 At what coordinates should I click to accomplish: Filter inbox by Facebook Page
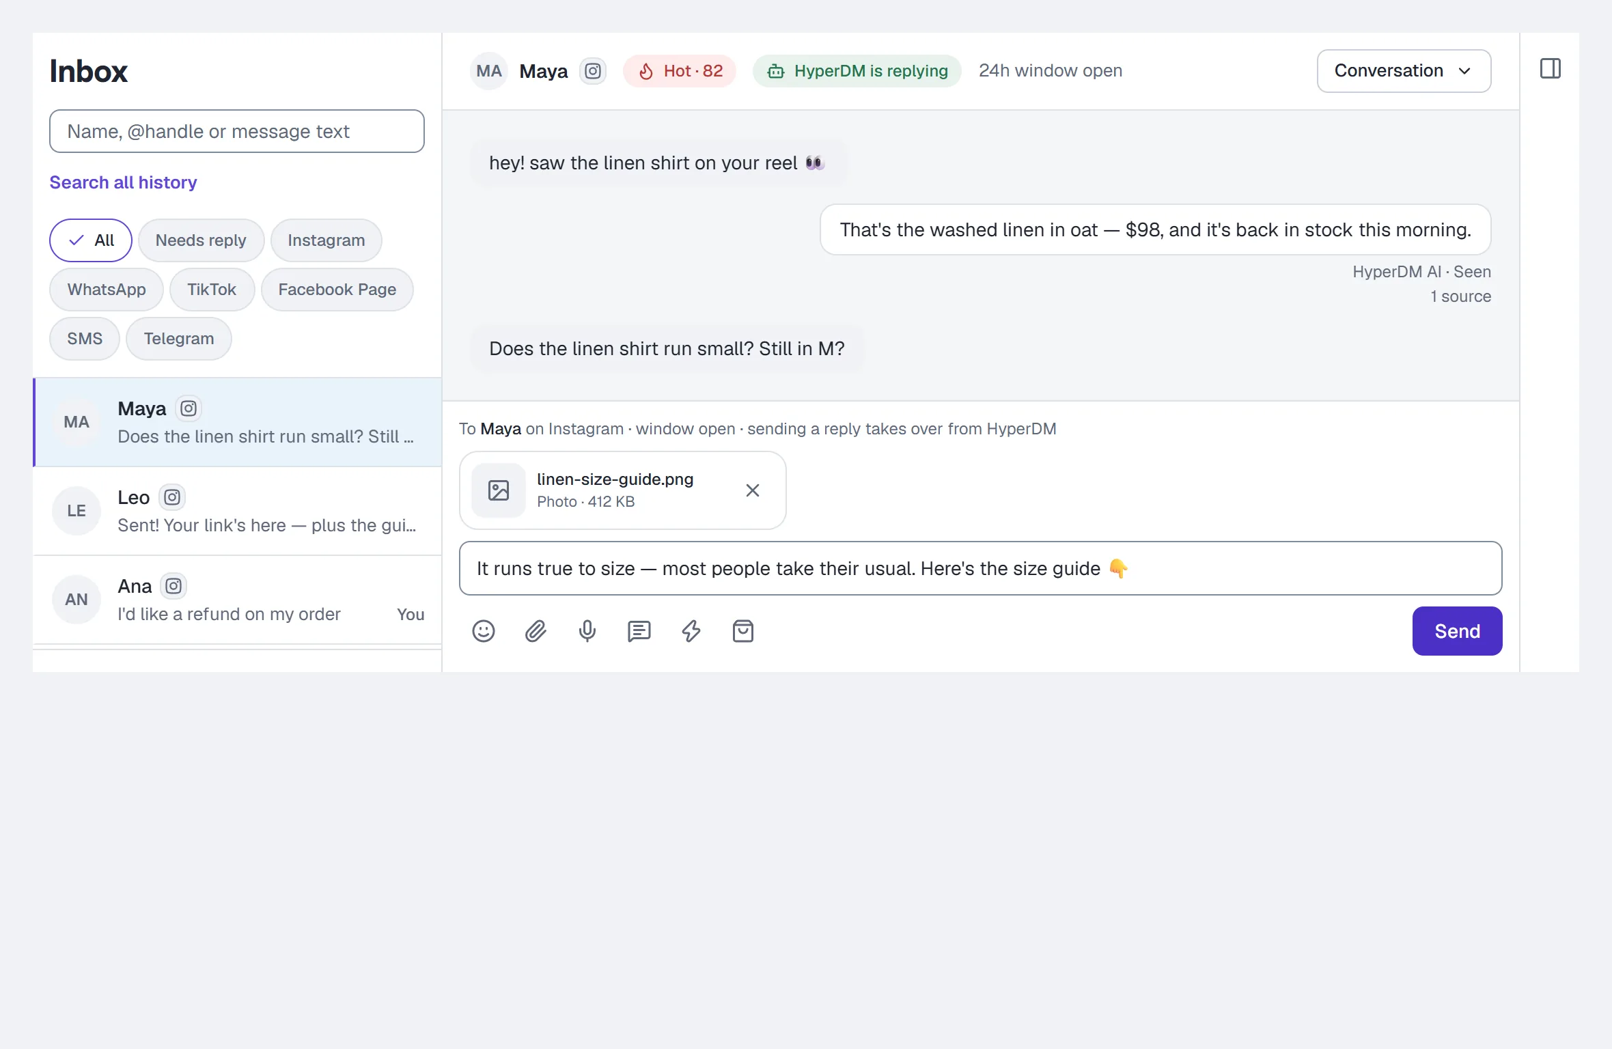coord(337,290)
